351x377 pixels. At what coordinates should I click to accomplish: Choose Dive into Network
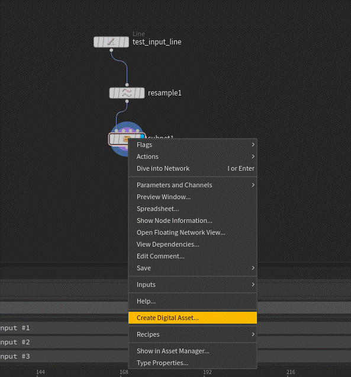(x=192, y=168)
